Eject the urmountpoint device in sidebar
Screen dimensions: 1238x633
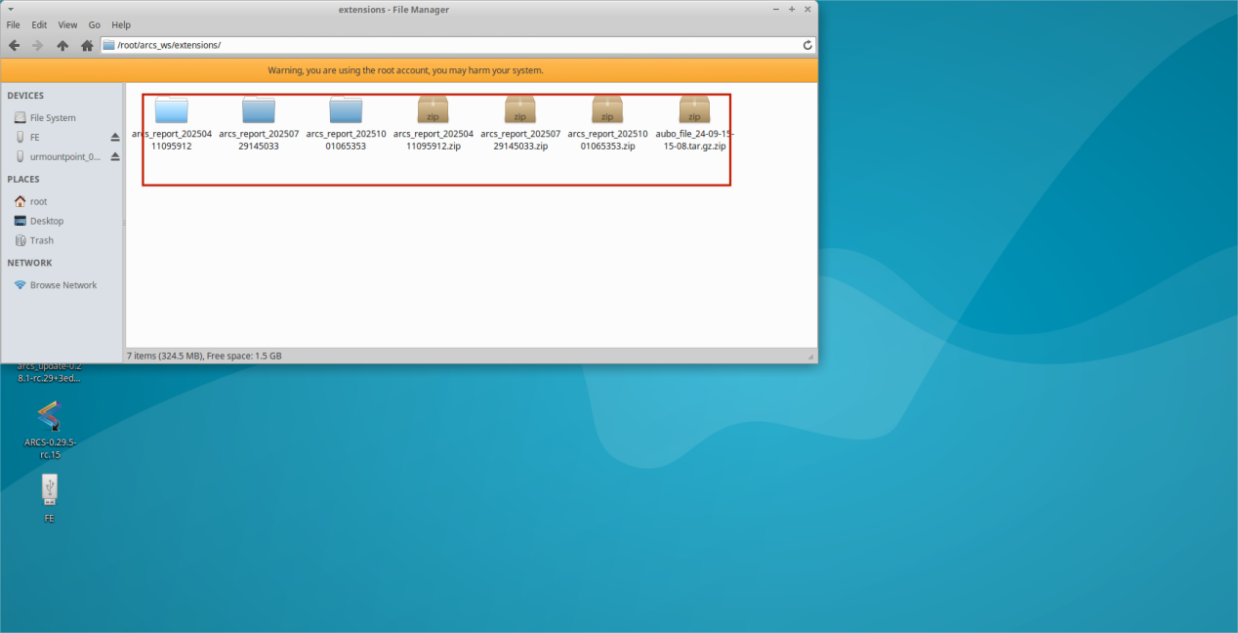pos(114,156)
